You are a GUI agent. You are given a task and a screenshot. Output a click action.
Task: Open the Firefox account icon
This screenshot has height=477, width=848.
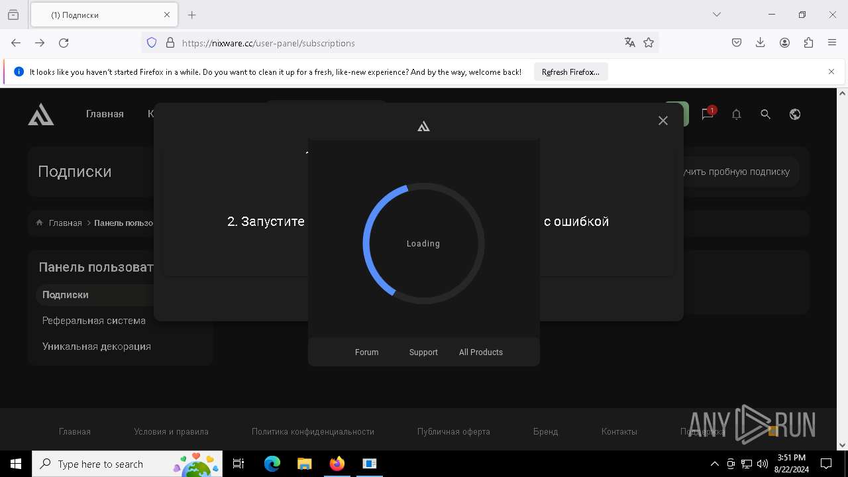pyautogui.click(x=784, y=42)
